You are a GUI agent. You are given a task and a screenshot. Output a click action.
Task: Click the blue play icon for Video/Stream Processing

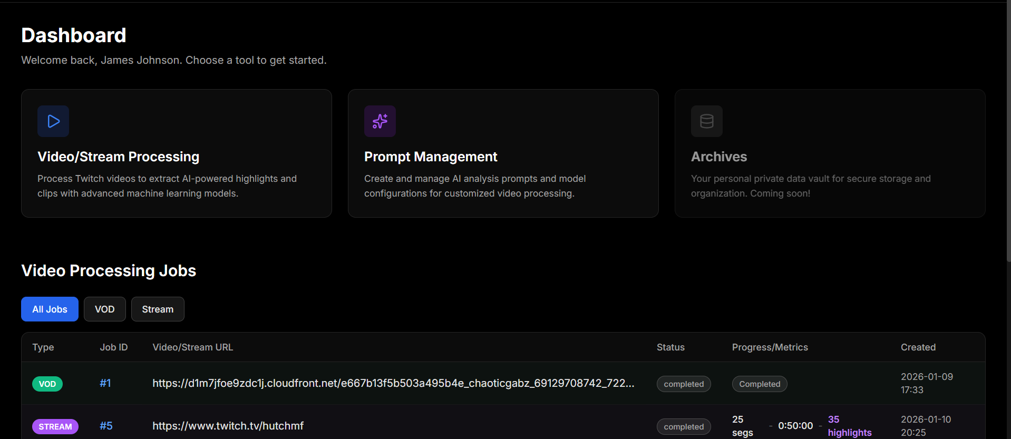point(53,121)
